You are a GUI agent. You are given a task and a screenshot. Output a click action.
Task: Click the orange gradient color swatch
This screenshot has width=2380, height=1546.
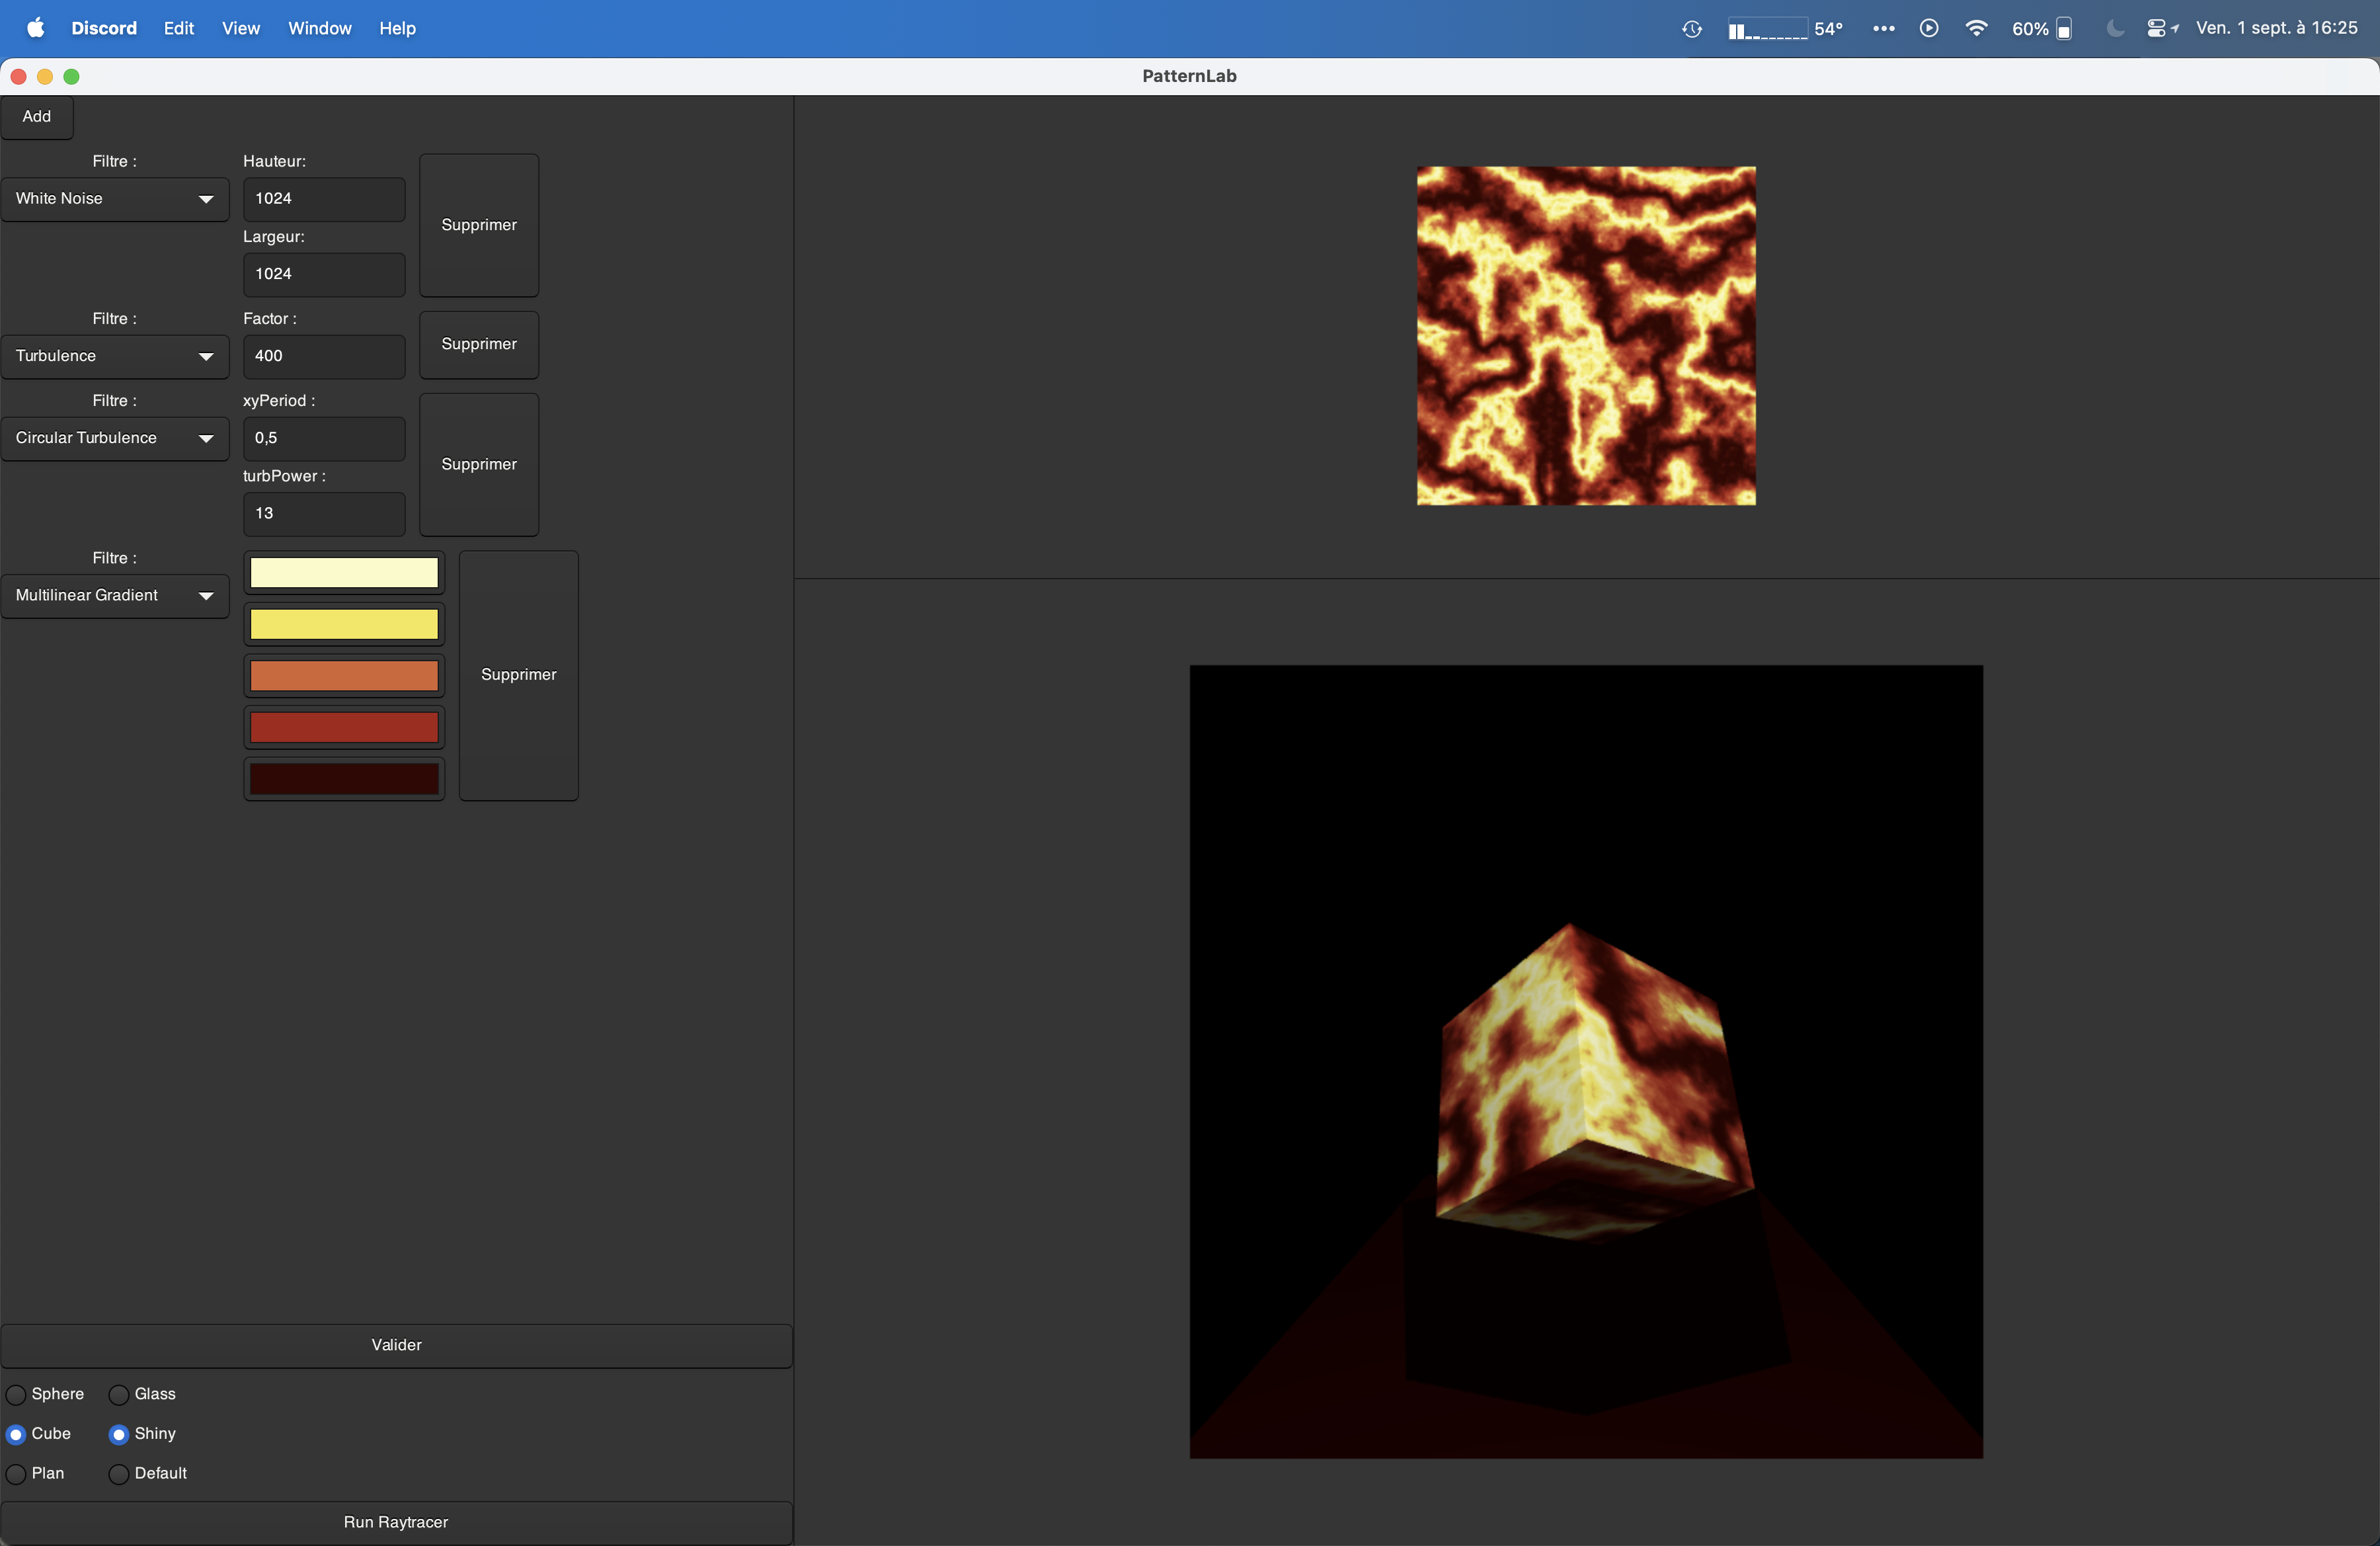343,675
